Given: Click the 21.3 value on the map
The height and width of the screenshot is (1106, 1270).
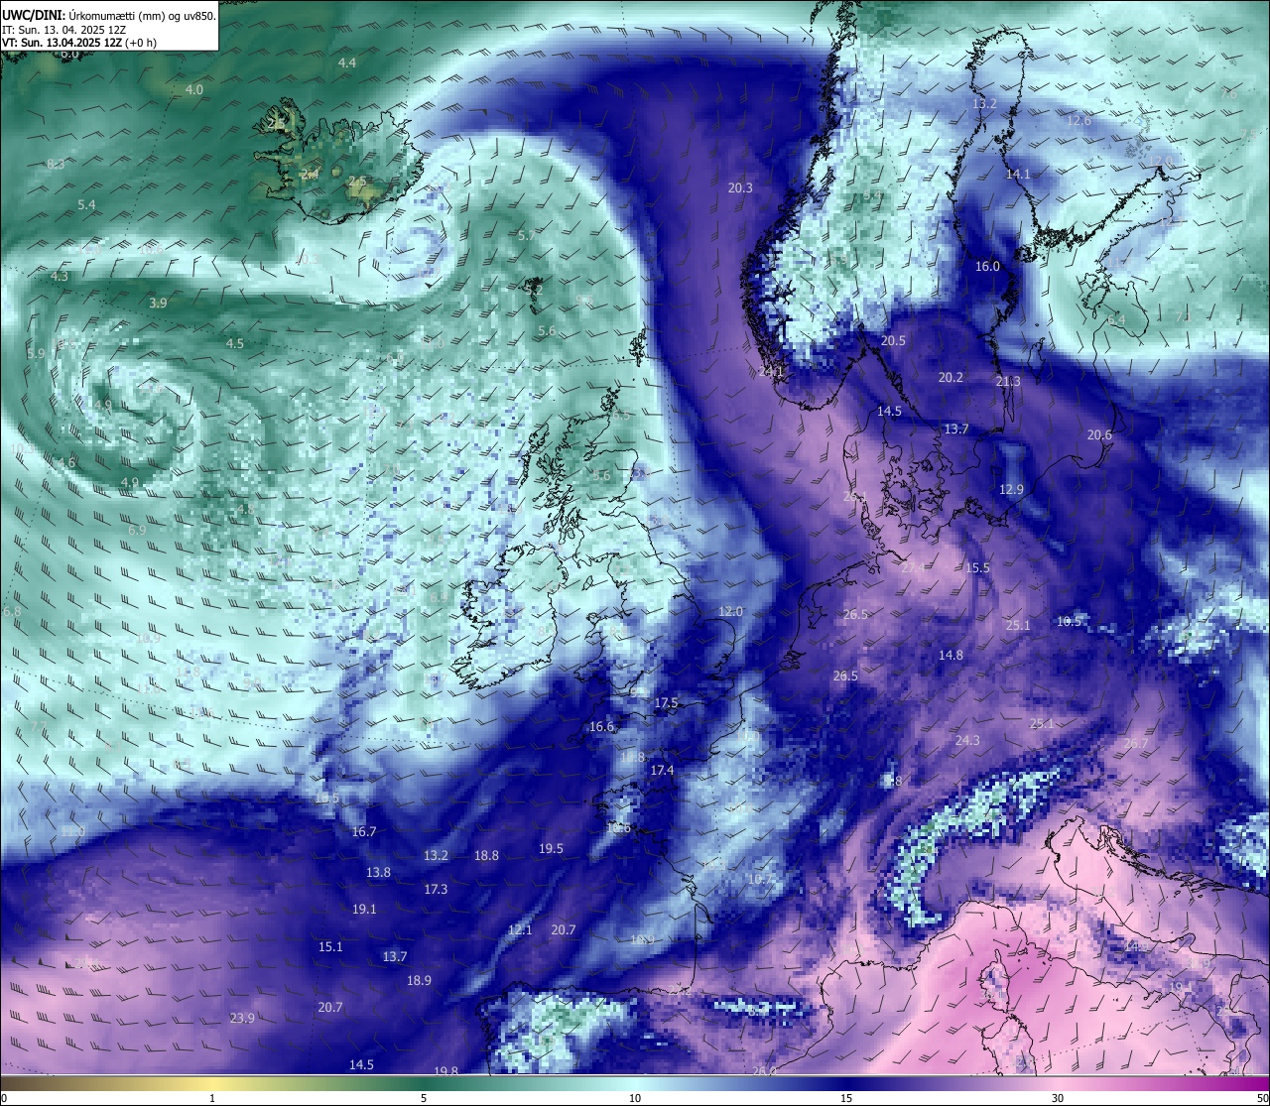Looking at the screenshot, I should 1008,381.
